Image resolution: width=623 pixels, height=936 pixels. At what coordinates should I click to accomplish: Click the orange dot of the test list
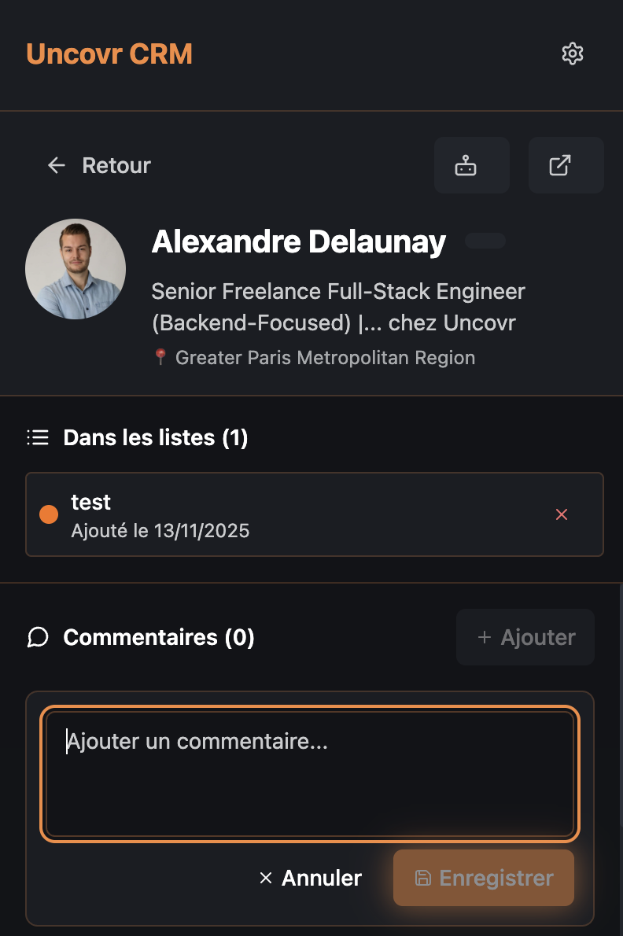49,514
